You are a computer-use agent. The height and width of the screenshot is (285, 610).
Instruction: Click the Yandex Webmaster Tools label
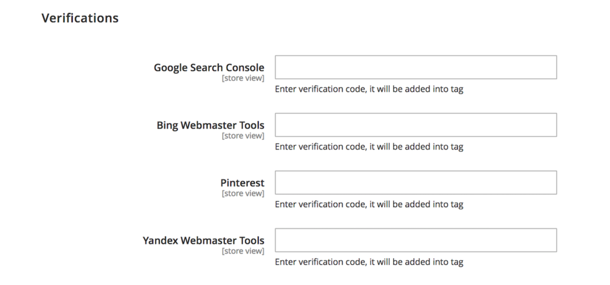[x=204, y=240]
